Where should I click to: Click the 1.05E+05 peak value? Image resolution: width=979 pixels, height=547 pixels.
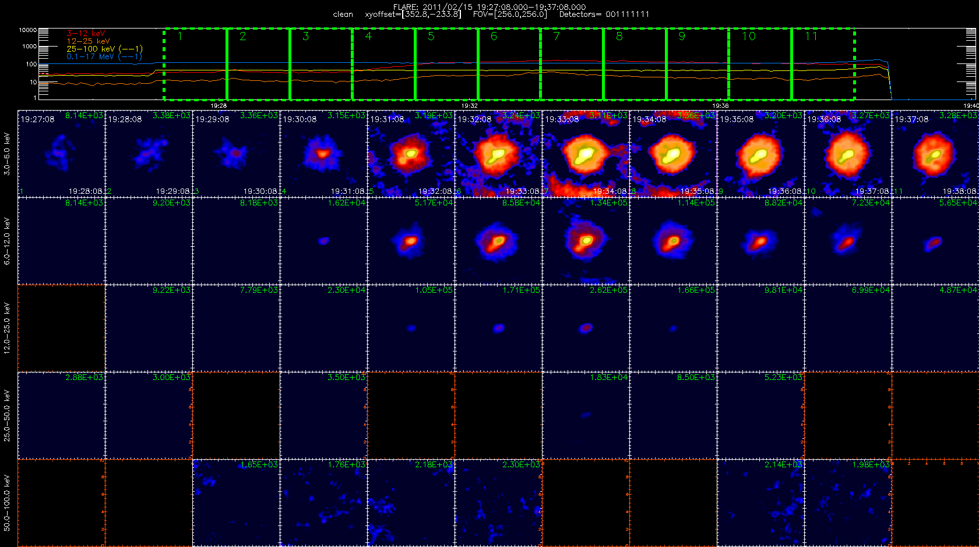pyautogui.click(x=434, y=290)
